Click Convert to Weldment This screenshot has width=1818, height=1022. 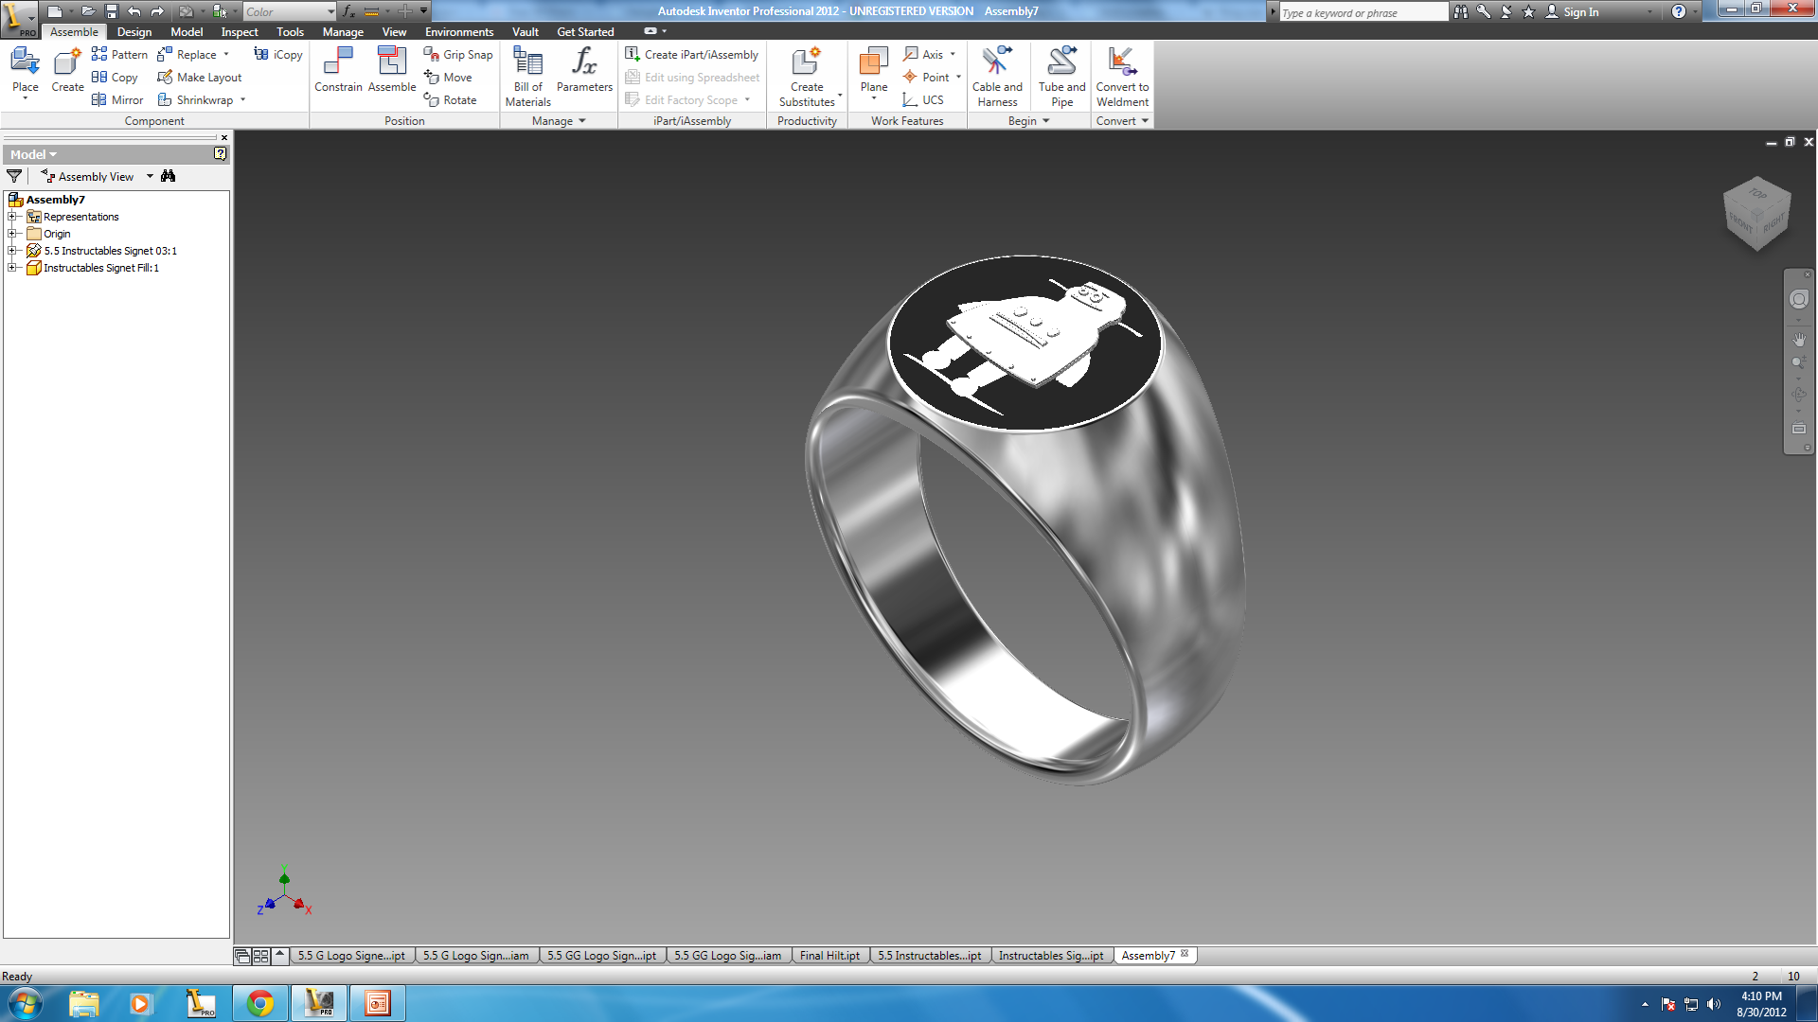coord(1122,77)
